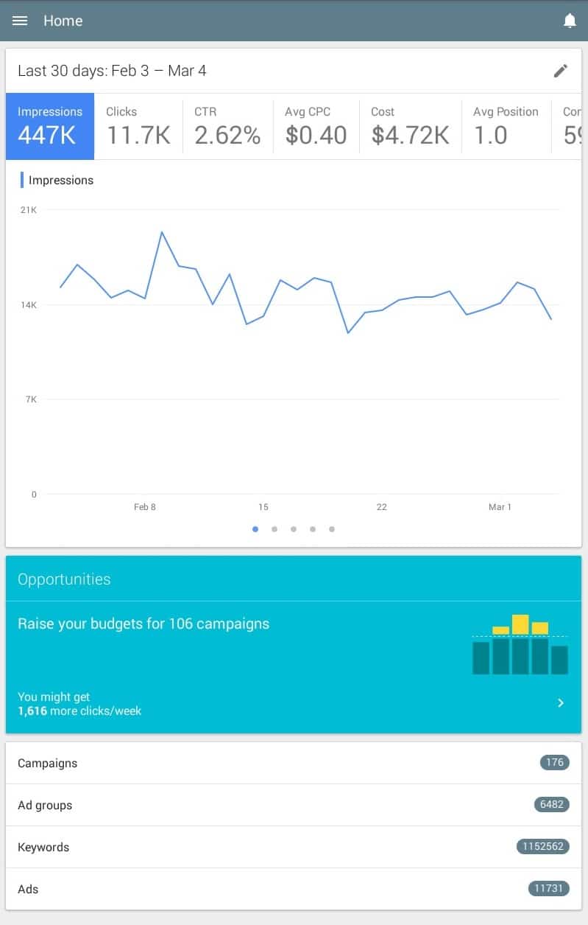Image resolution: width=588 pixels, height=925 pixels.
Task: Show Avg CPC metric chart
Action: pos(316,126)
